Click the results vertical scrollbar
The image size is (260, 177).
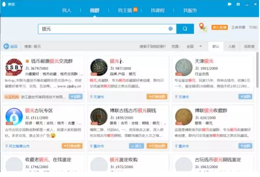point(257,70)
